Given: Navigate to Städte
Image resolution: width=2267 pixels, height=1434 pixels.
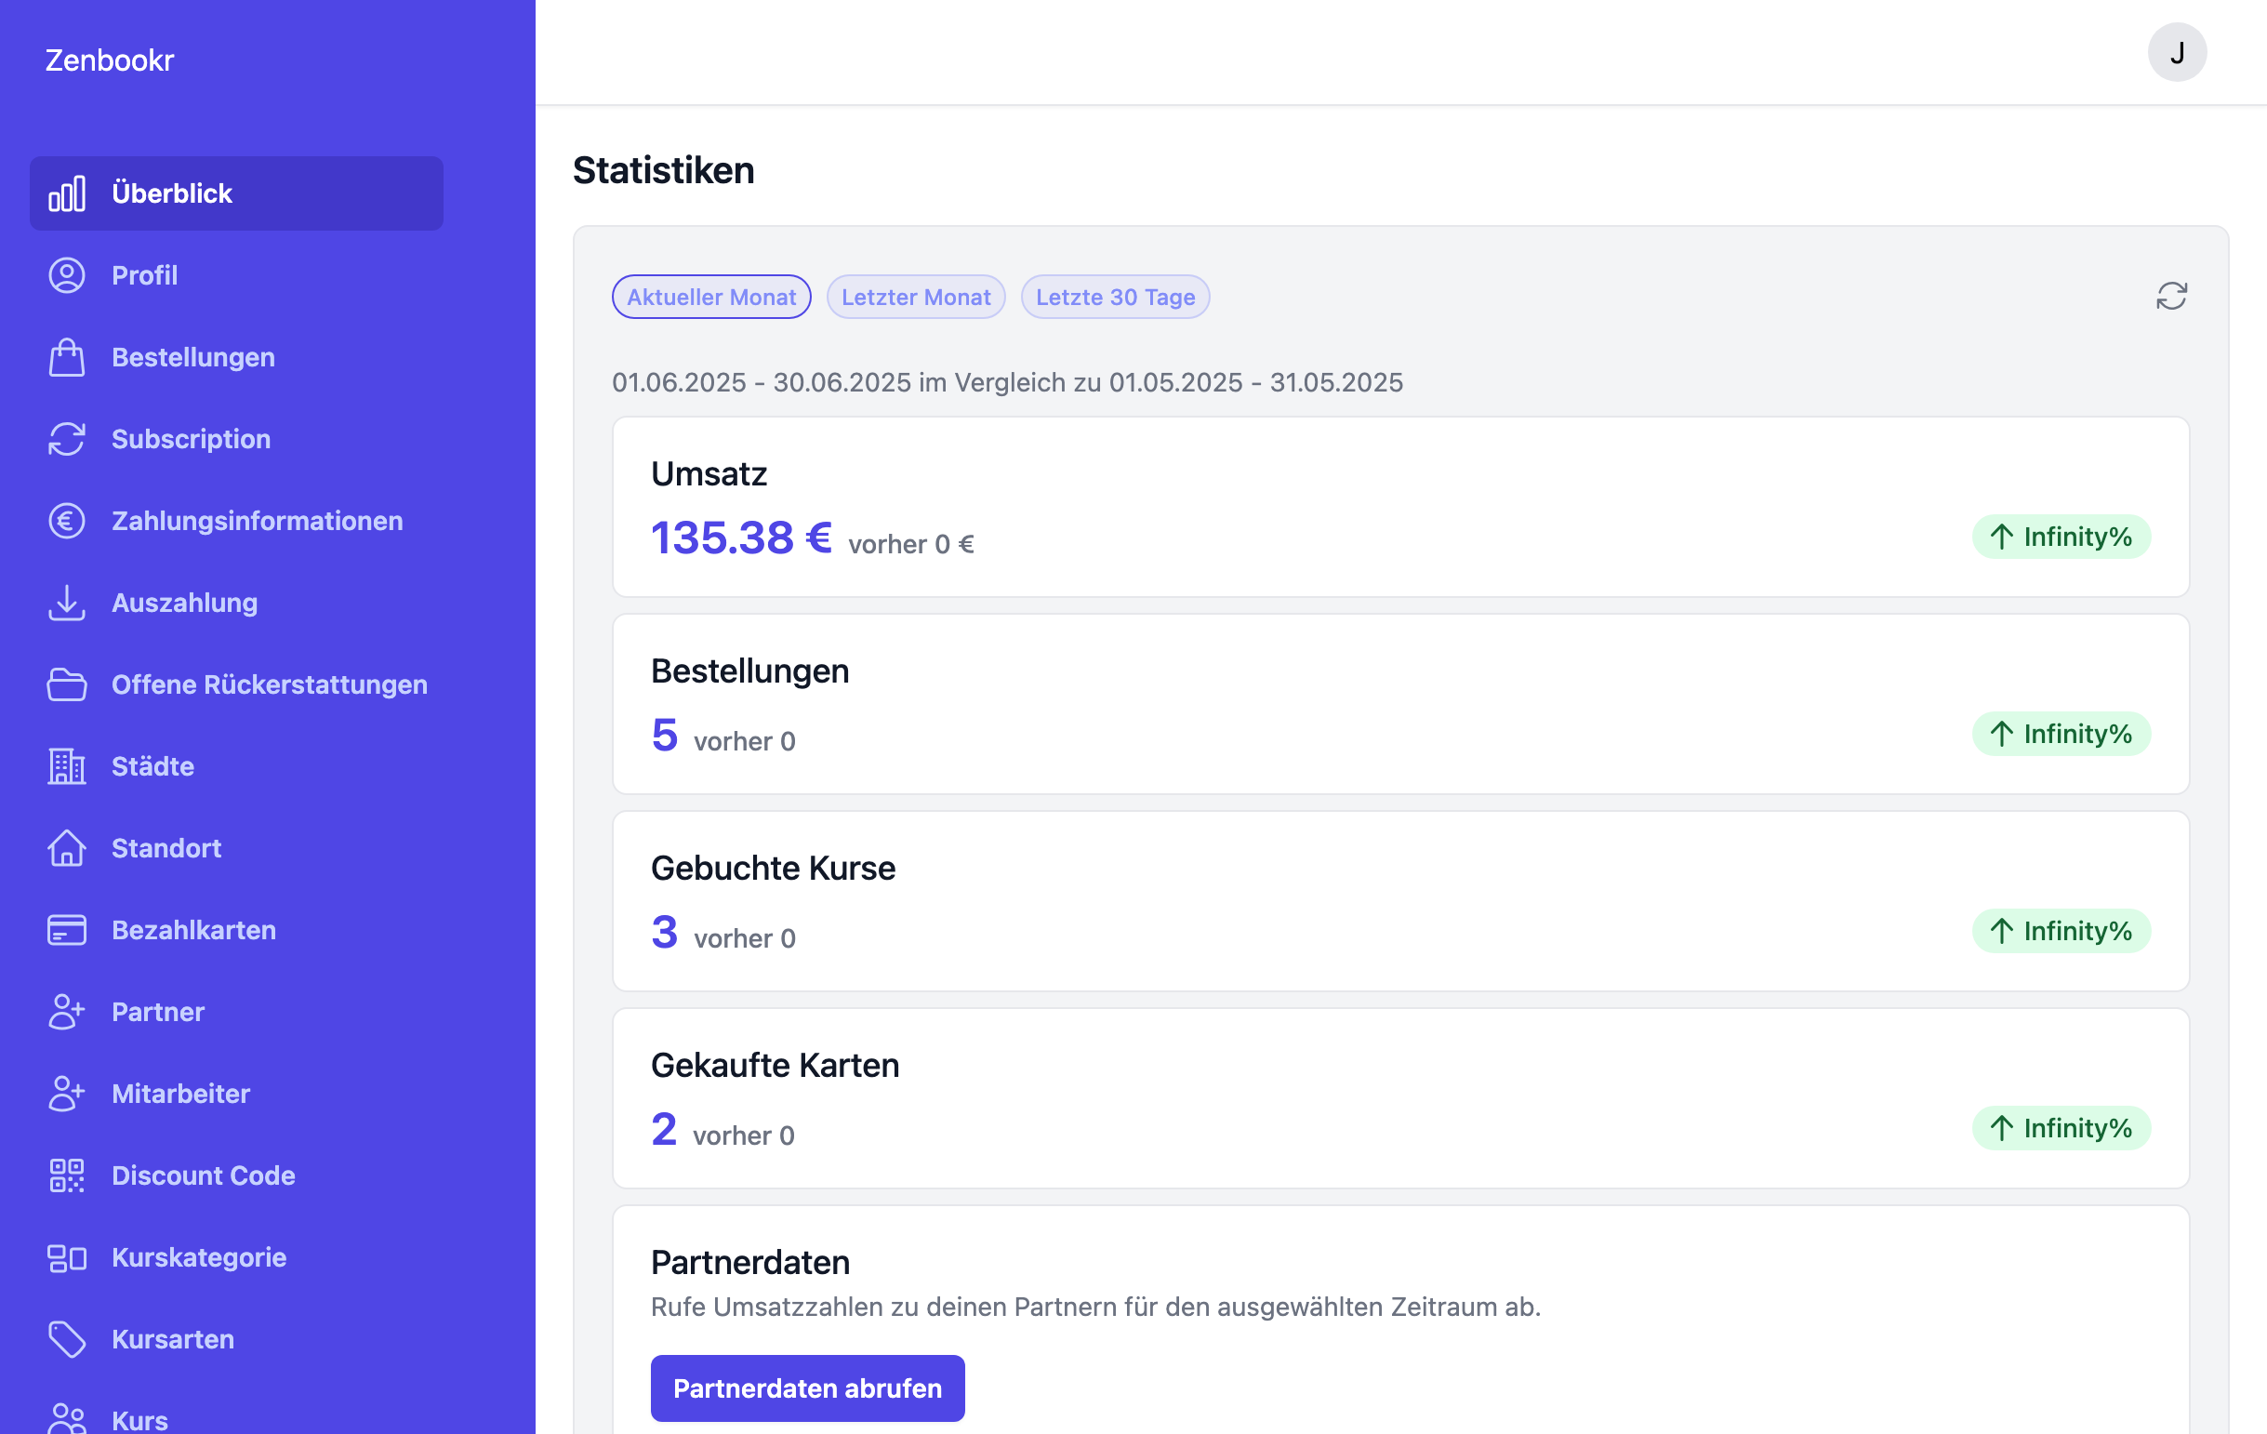Looking at the screenshot, I should tap(236, 766).
